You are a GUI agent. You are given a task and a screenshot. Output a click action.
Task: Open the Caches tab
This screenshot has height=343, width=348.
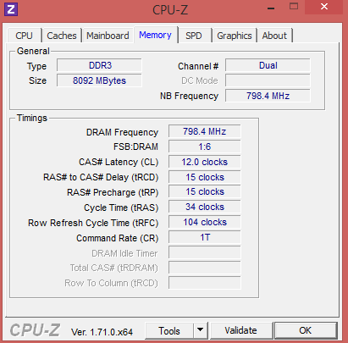tap(62, 36)
